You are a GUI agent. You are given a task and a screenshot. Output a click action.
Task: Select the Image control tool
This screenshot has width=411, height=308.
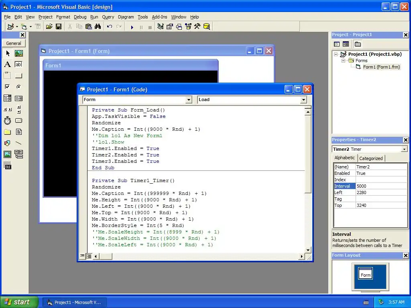coord(8,154)
